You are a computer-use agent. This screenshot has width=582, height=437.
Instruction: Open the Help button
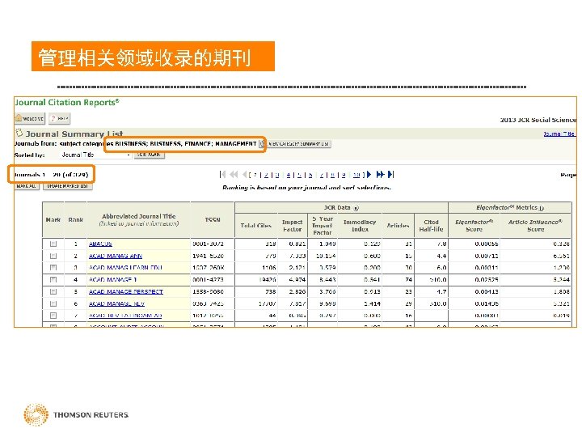59,118
